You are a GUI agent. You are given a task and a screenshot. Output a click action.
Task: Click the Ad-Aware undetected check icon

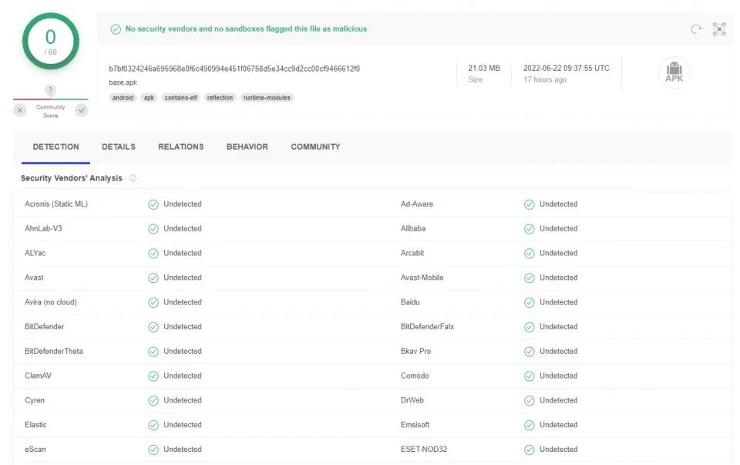pyautogui.click(x=530, y=204)
